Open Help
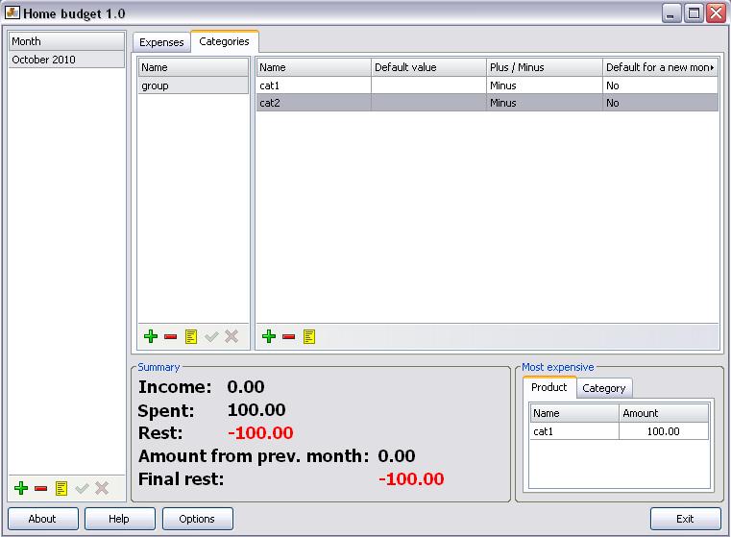 click(x=119, y=519)
